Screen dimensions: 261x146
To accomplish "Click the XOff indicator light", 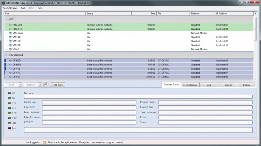I will point(10,123).
